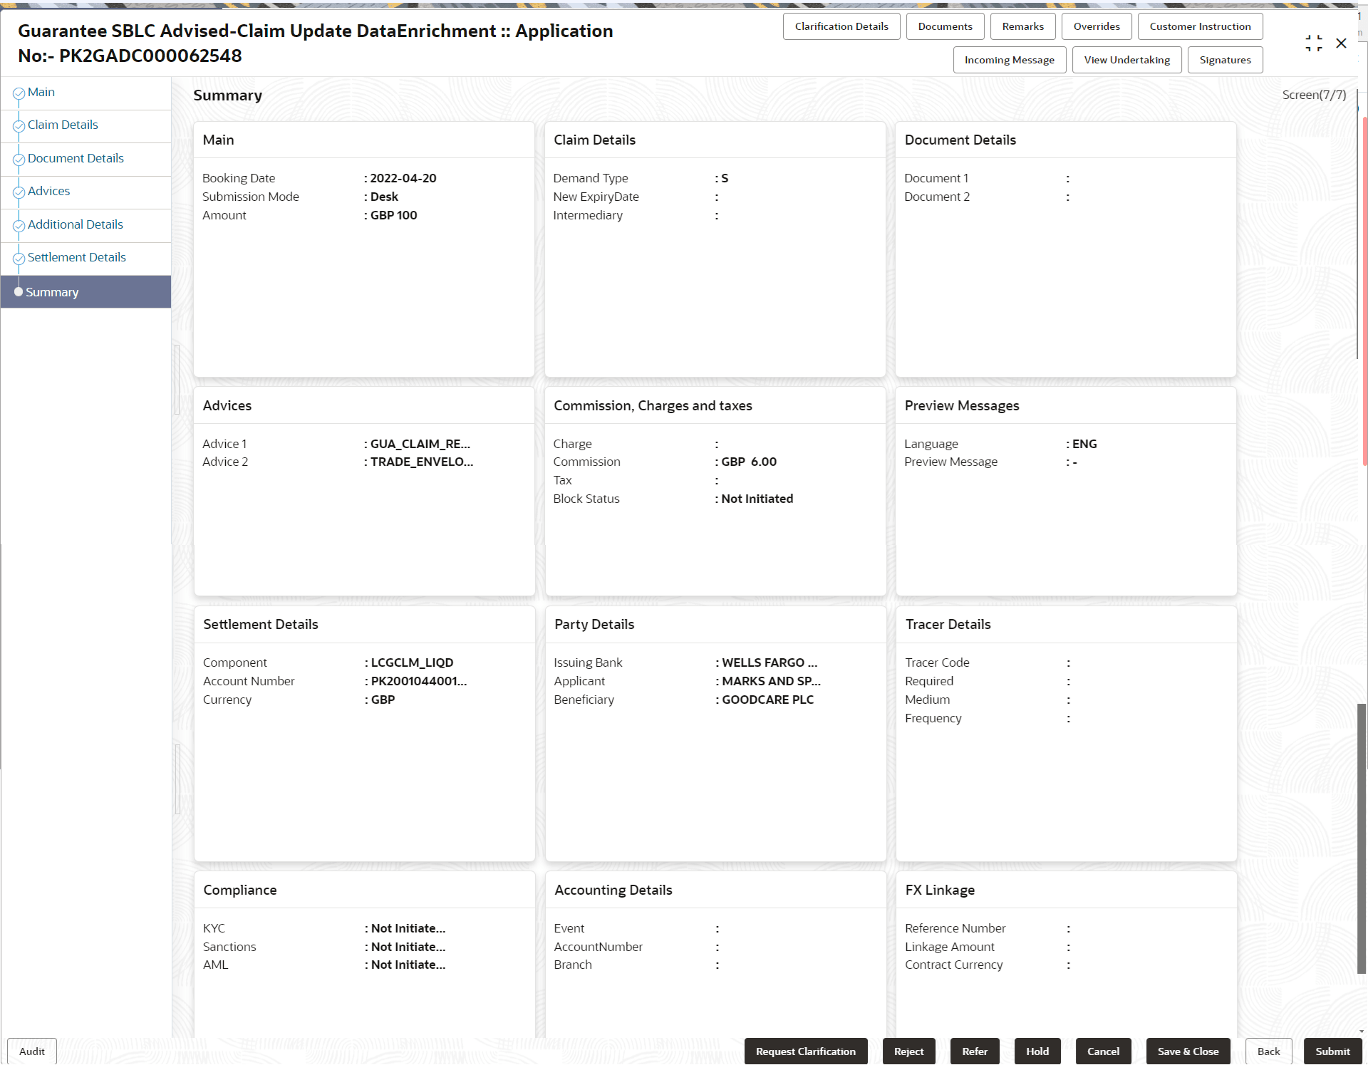Click the Summary step bullet icon

point(19,292)
